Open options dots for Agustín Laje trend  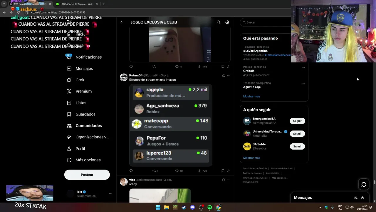coord(303,84)
